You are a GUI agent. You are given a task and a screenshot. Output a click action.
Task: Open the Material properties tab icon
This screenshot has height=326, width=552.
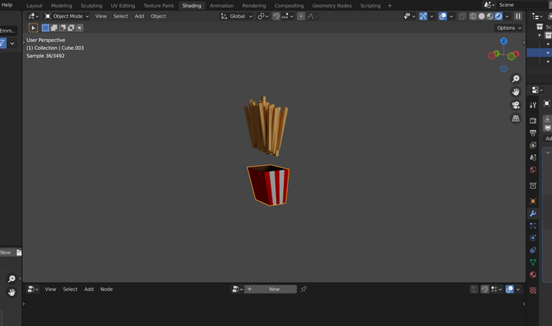pos(533,275)
